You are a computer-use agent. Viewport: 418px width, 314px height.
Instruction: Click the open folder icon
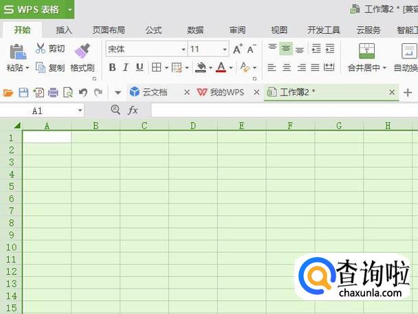(x=8, y=93)
